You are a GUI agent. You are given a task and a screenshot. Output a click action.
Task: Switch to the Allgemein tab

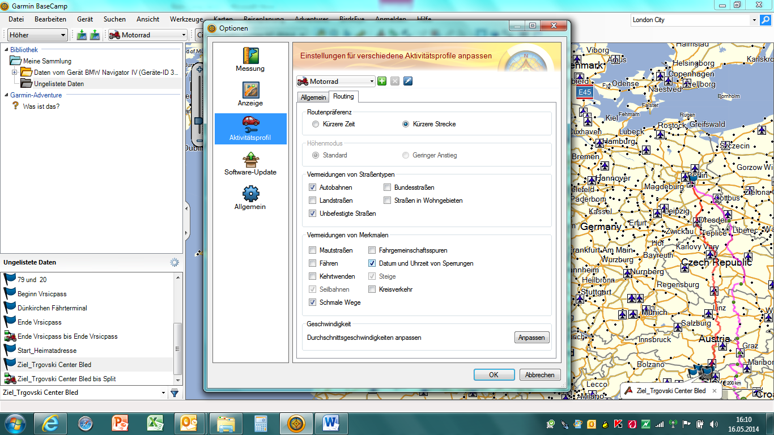[x=313, y=97]
